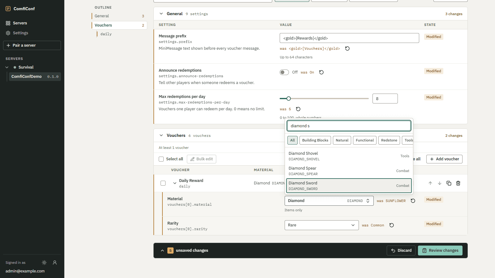Screen dimensions: 495x278
Task: Filter materials by Functional
Action: [x=365, y=140]
